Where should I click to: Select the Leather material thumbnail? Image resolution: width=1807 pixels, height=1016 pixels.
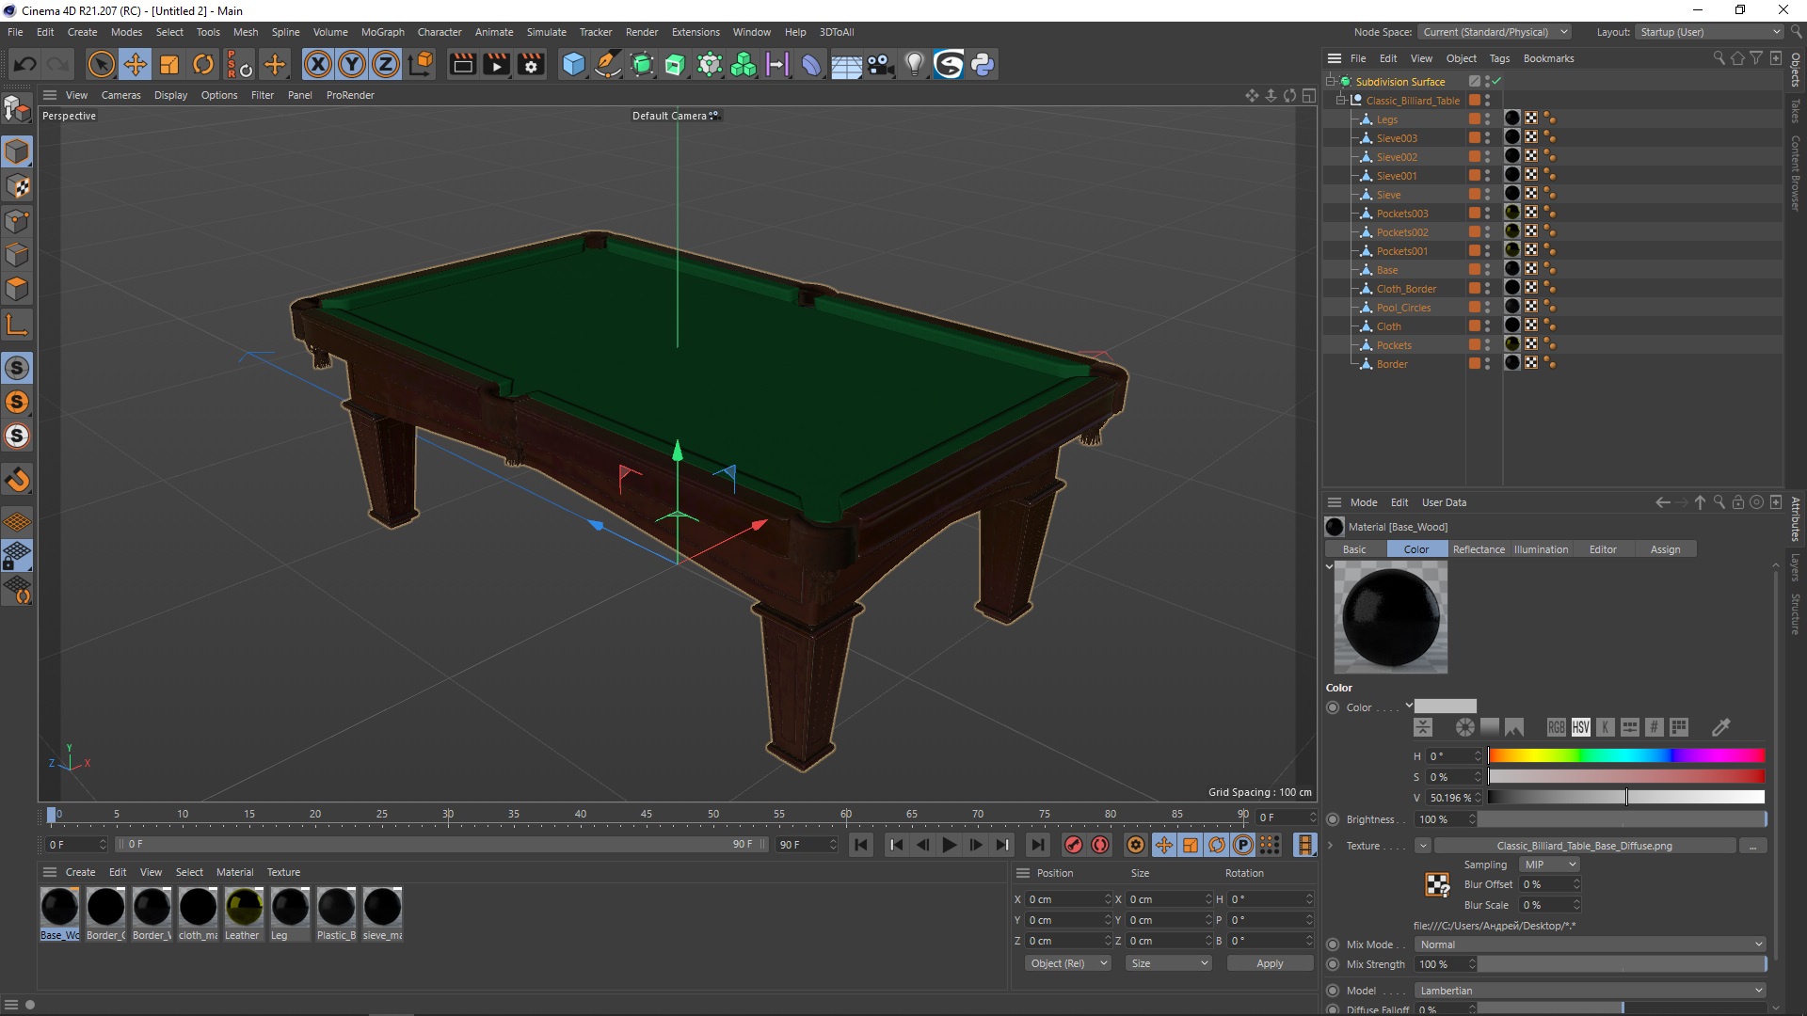(244, 907)
